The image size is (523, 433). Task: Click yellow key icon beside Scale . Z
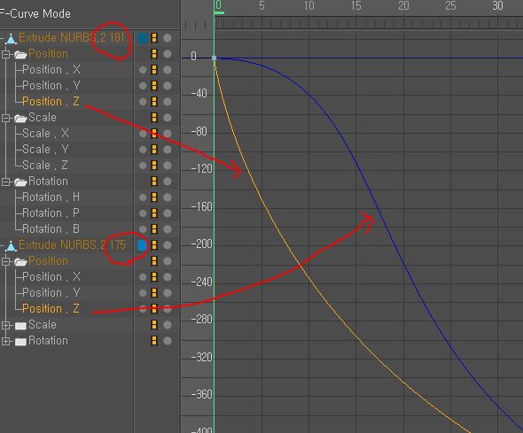coord(153,166)
